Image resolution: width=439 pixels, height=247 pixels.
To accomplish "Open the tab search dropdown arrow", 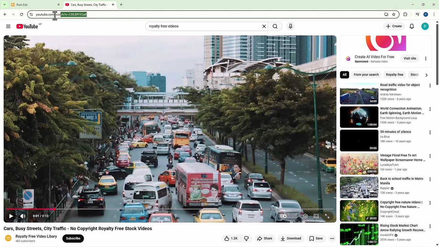I will coord(4,5).
